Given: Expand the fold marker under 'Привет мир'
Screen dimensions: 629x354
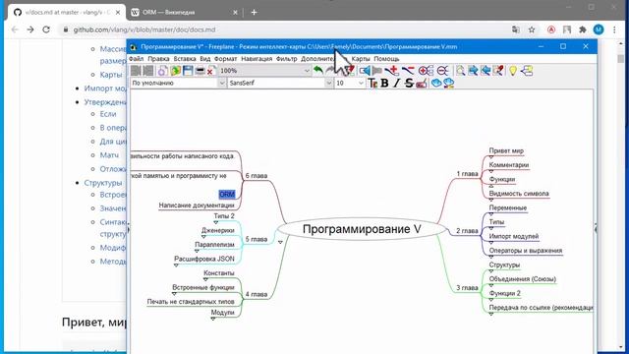Looking at the screenshot, I should click(x=491, y=157).
